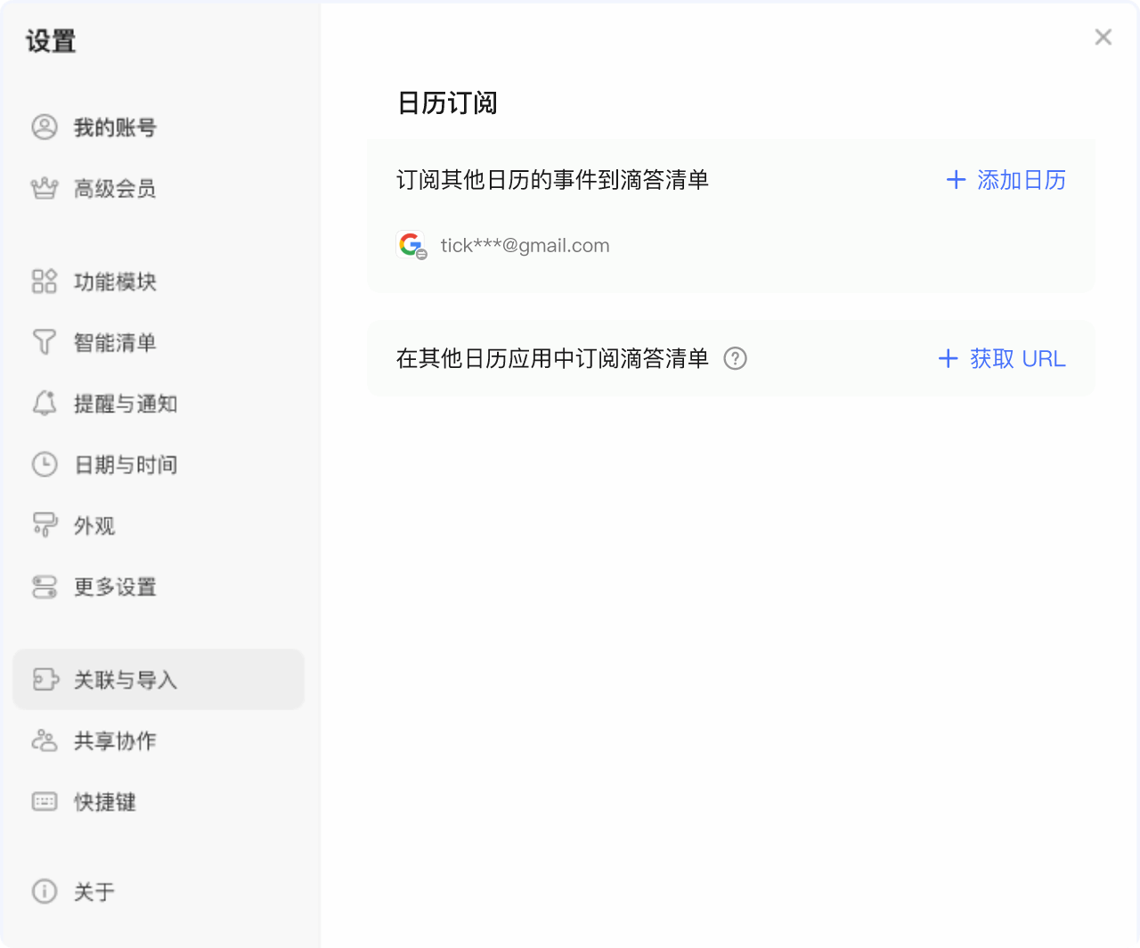Click the Google account icon

pos(411,245)
